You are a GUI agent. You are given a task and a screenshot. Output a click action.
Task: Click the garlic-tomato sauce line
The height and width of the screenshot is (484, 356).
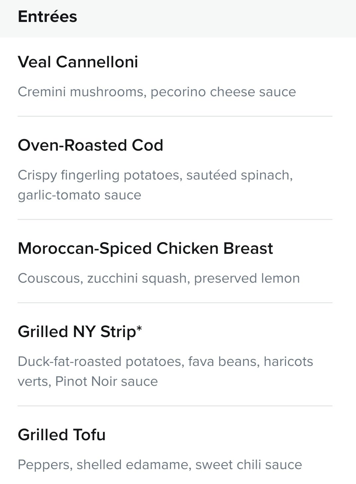[80, 195]
